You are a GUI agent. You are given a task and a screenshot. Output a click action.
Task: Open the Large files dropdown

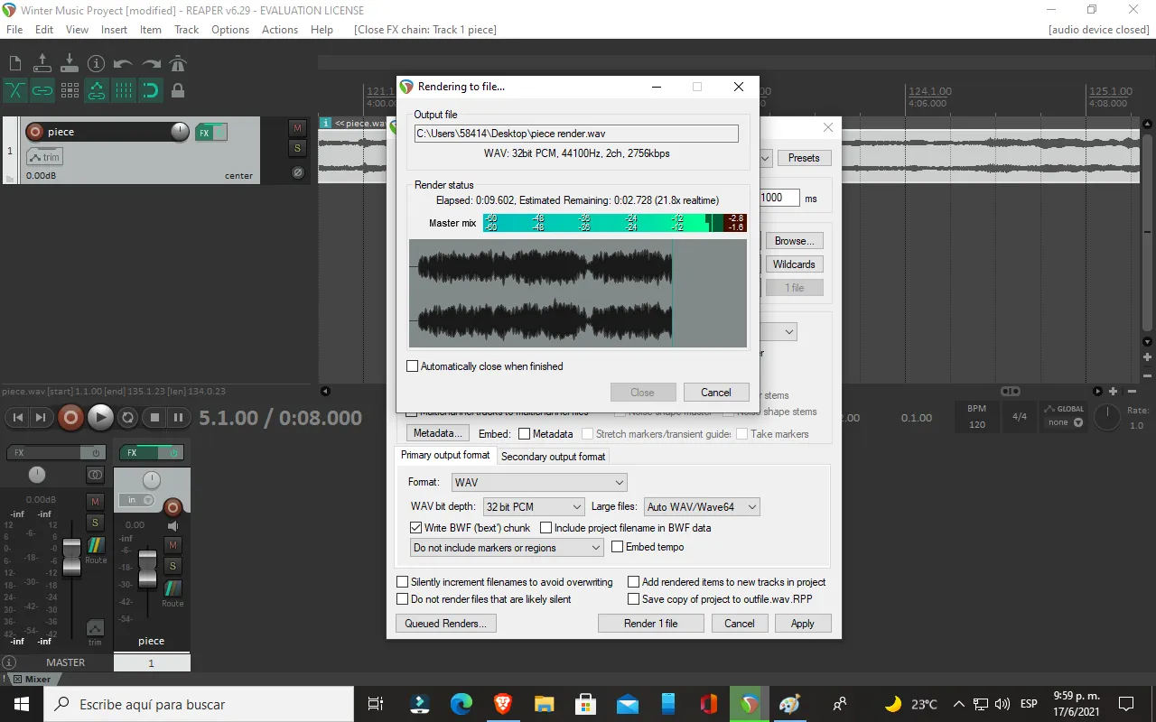(702, 507)
